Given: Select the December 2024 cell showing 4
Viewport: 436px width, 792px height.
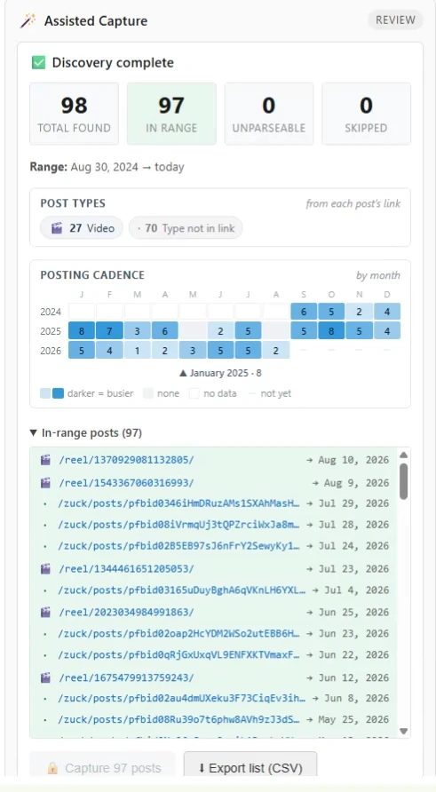Looking at the screenshot, I should click(387, 312).
